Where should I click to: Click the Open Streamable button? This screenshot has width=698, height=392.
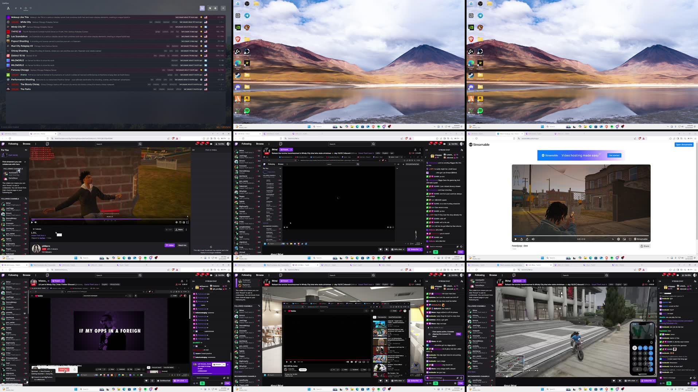click(x=684, y=145)
